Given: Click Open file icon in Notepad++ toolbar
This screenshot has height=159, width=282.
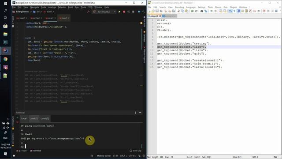Looking at the screenshot, I should 153,11.
